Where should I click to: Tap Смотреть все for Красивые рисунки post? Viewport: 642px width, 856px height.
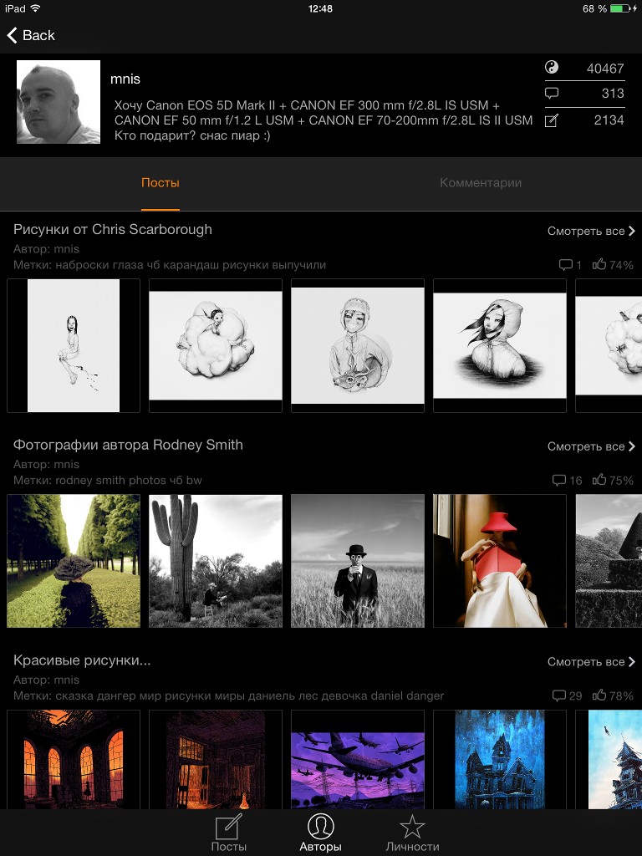click(586, 662)
